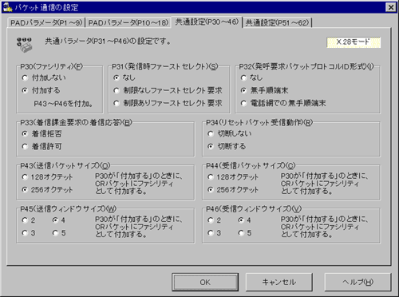Select 電話網での無手順端末 option

pyautogui.click(x=283, y=103)
